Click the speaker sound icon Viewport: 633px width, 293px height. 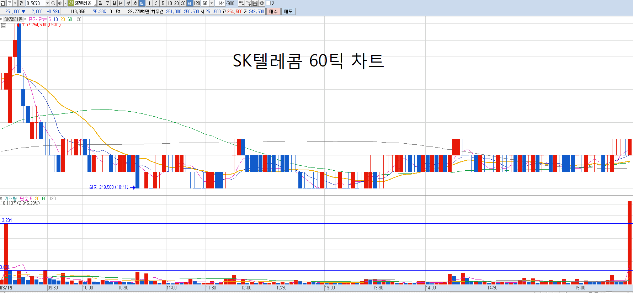tap(60, 3)
